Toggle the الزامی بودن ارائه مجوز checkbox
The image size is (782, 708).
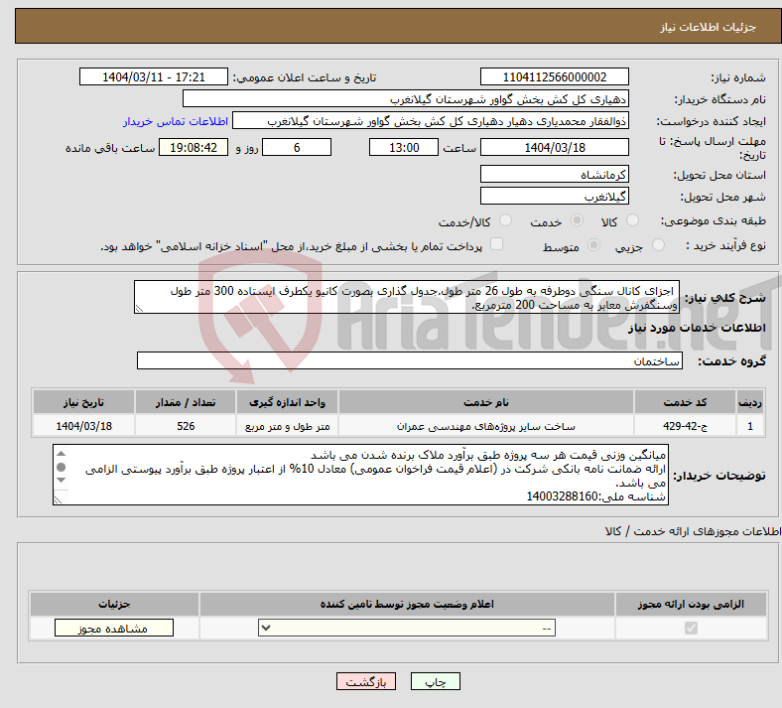692,628
